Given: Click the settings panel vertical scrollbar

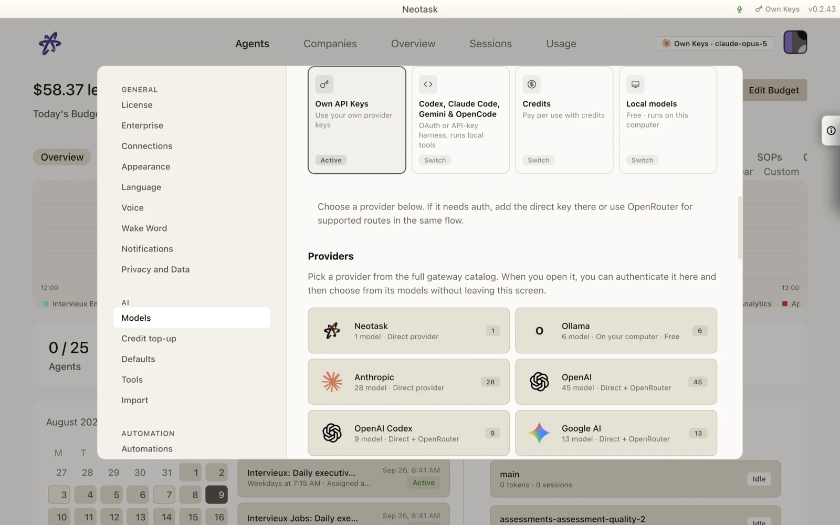Looking at the screenshot, I should click(740, 228).
